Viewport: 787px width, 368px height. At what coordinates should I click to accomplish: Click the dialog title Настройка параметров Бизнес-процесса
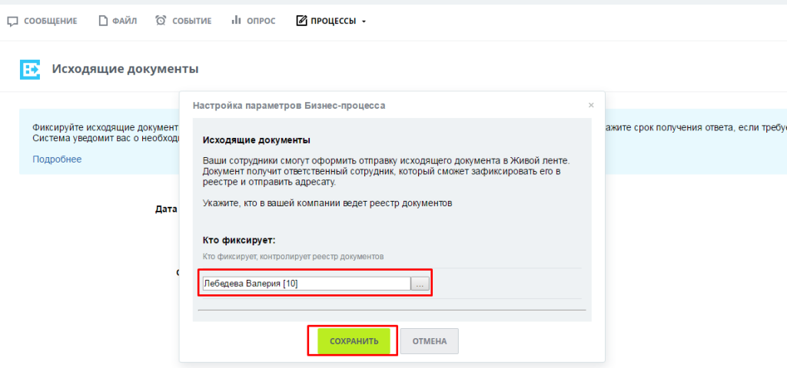point(289,106)
